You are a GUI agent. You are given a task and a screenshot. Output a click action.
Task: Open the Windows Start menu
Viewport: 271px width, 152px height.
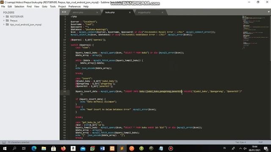pyautogui.click(x=5, y=148)
